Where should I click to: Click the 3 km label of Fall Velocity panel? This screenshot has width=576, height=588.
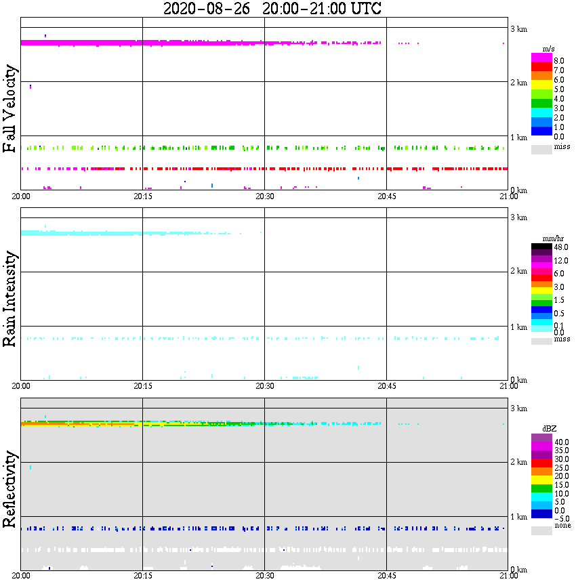(x=518, y=29)
